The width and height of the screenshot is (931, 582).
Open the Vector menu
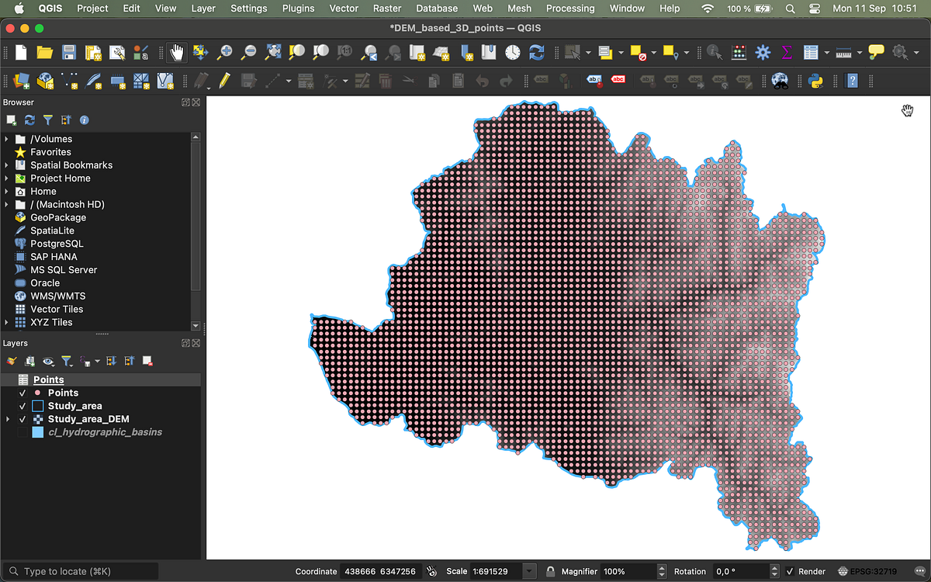(343, 9)
